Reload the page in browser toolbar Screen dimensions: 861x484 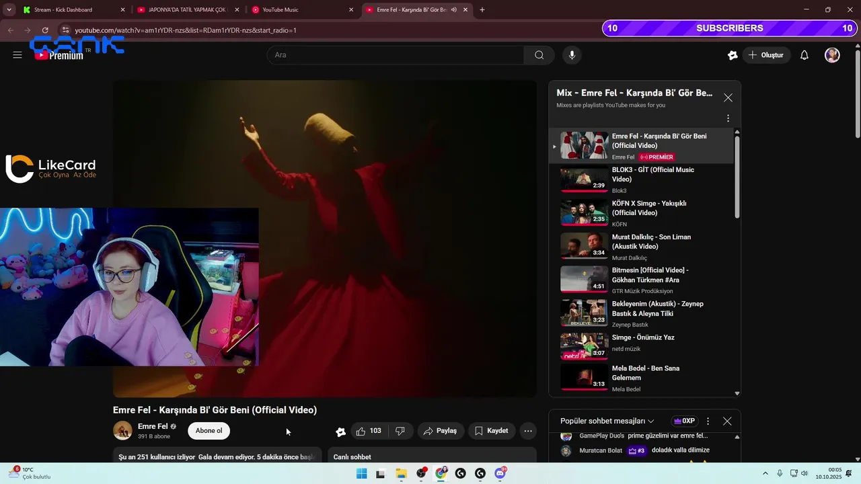coord(45,30)
